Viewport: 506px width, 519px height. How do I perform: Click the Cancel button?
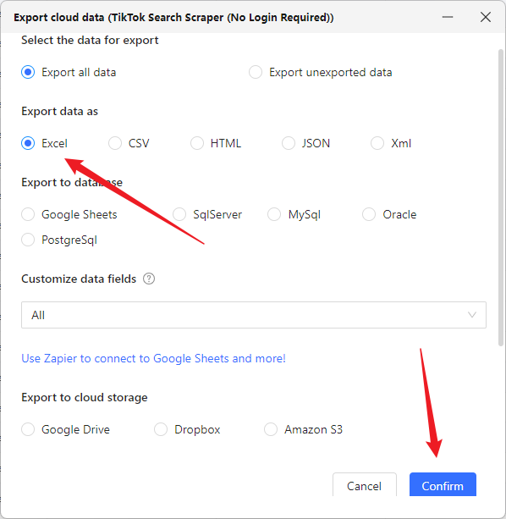coord(365,485)
